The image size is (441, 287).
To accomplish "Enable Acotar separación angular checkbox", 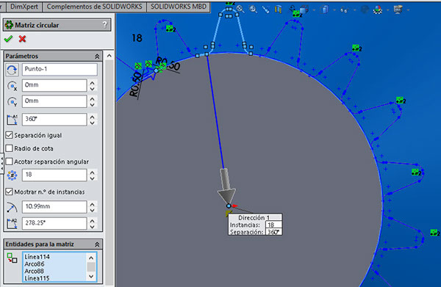I will (x=9, y=161).
